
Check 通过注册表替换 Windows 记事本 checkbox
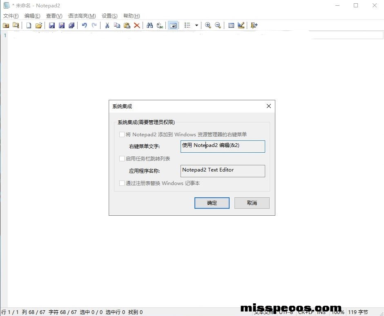tap(122, 183)
